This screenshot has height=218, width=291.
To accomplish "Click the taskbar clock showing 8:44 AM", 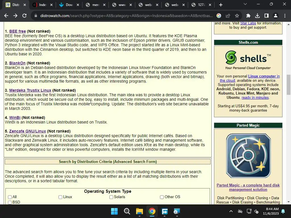I will pyautogui.click(x=271, y=211).
